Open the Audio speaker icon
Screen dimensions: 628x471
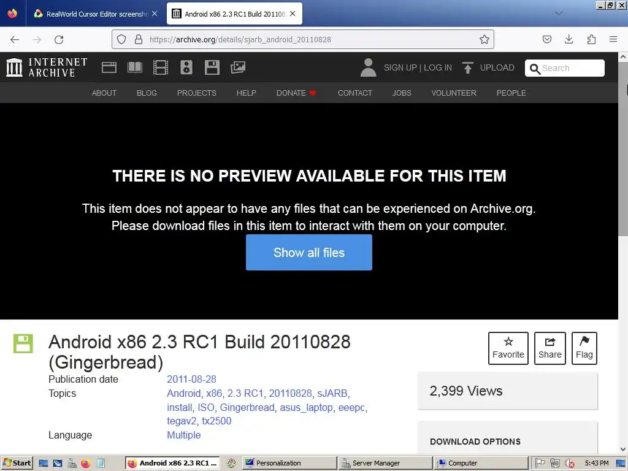pos(186,67)
